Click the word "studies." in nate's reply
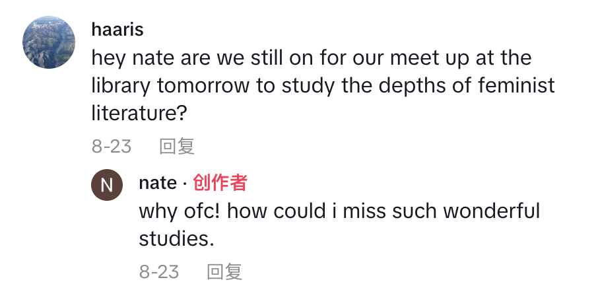 coord(176,239)
